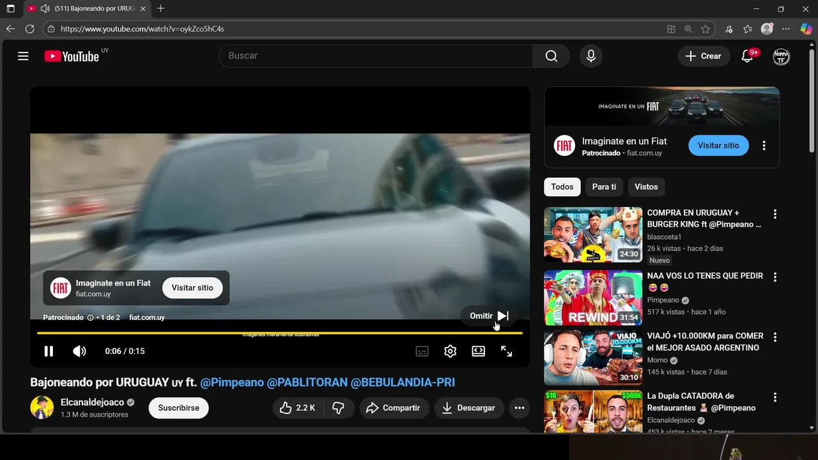Viewport: 818px width, 460px height.
Task: Switch to theater mode
Action: point(478,351)
